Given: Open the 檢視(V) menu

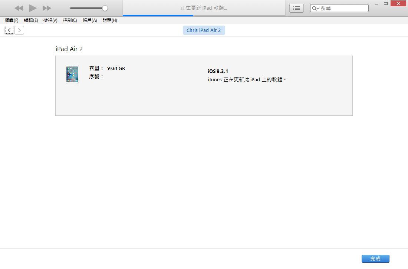Looking at the screenshot, I should pos(50,20).
